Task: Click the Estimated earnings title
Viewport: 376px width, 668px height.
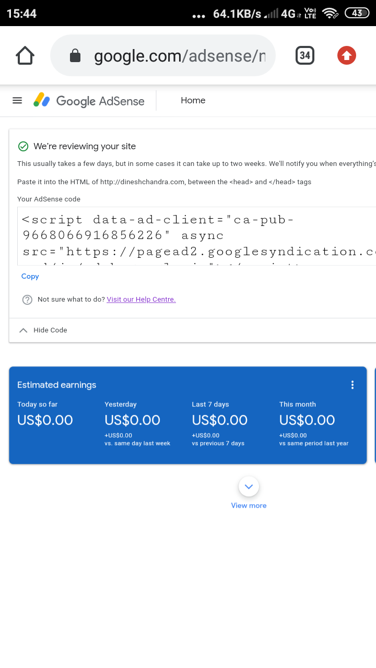Action: click(x=57, y=385)
